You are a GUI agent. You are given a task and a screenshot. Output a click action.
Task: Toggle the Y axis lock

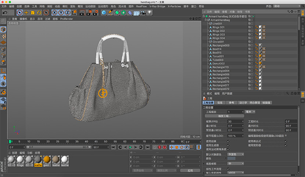pos(61,12)
